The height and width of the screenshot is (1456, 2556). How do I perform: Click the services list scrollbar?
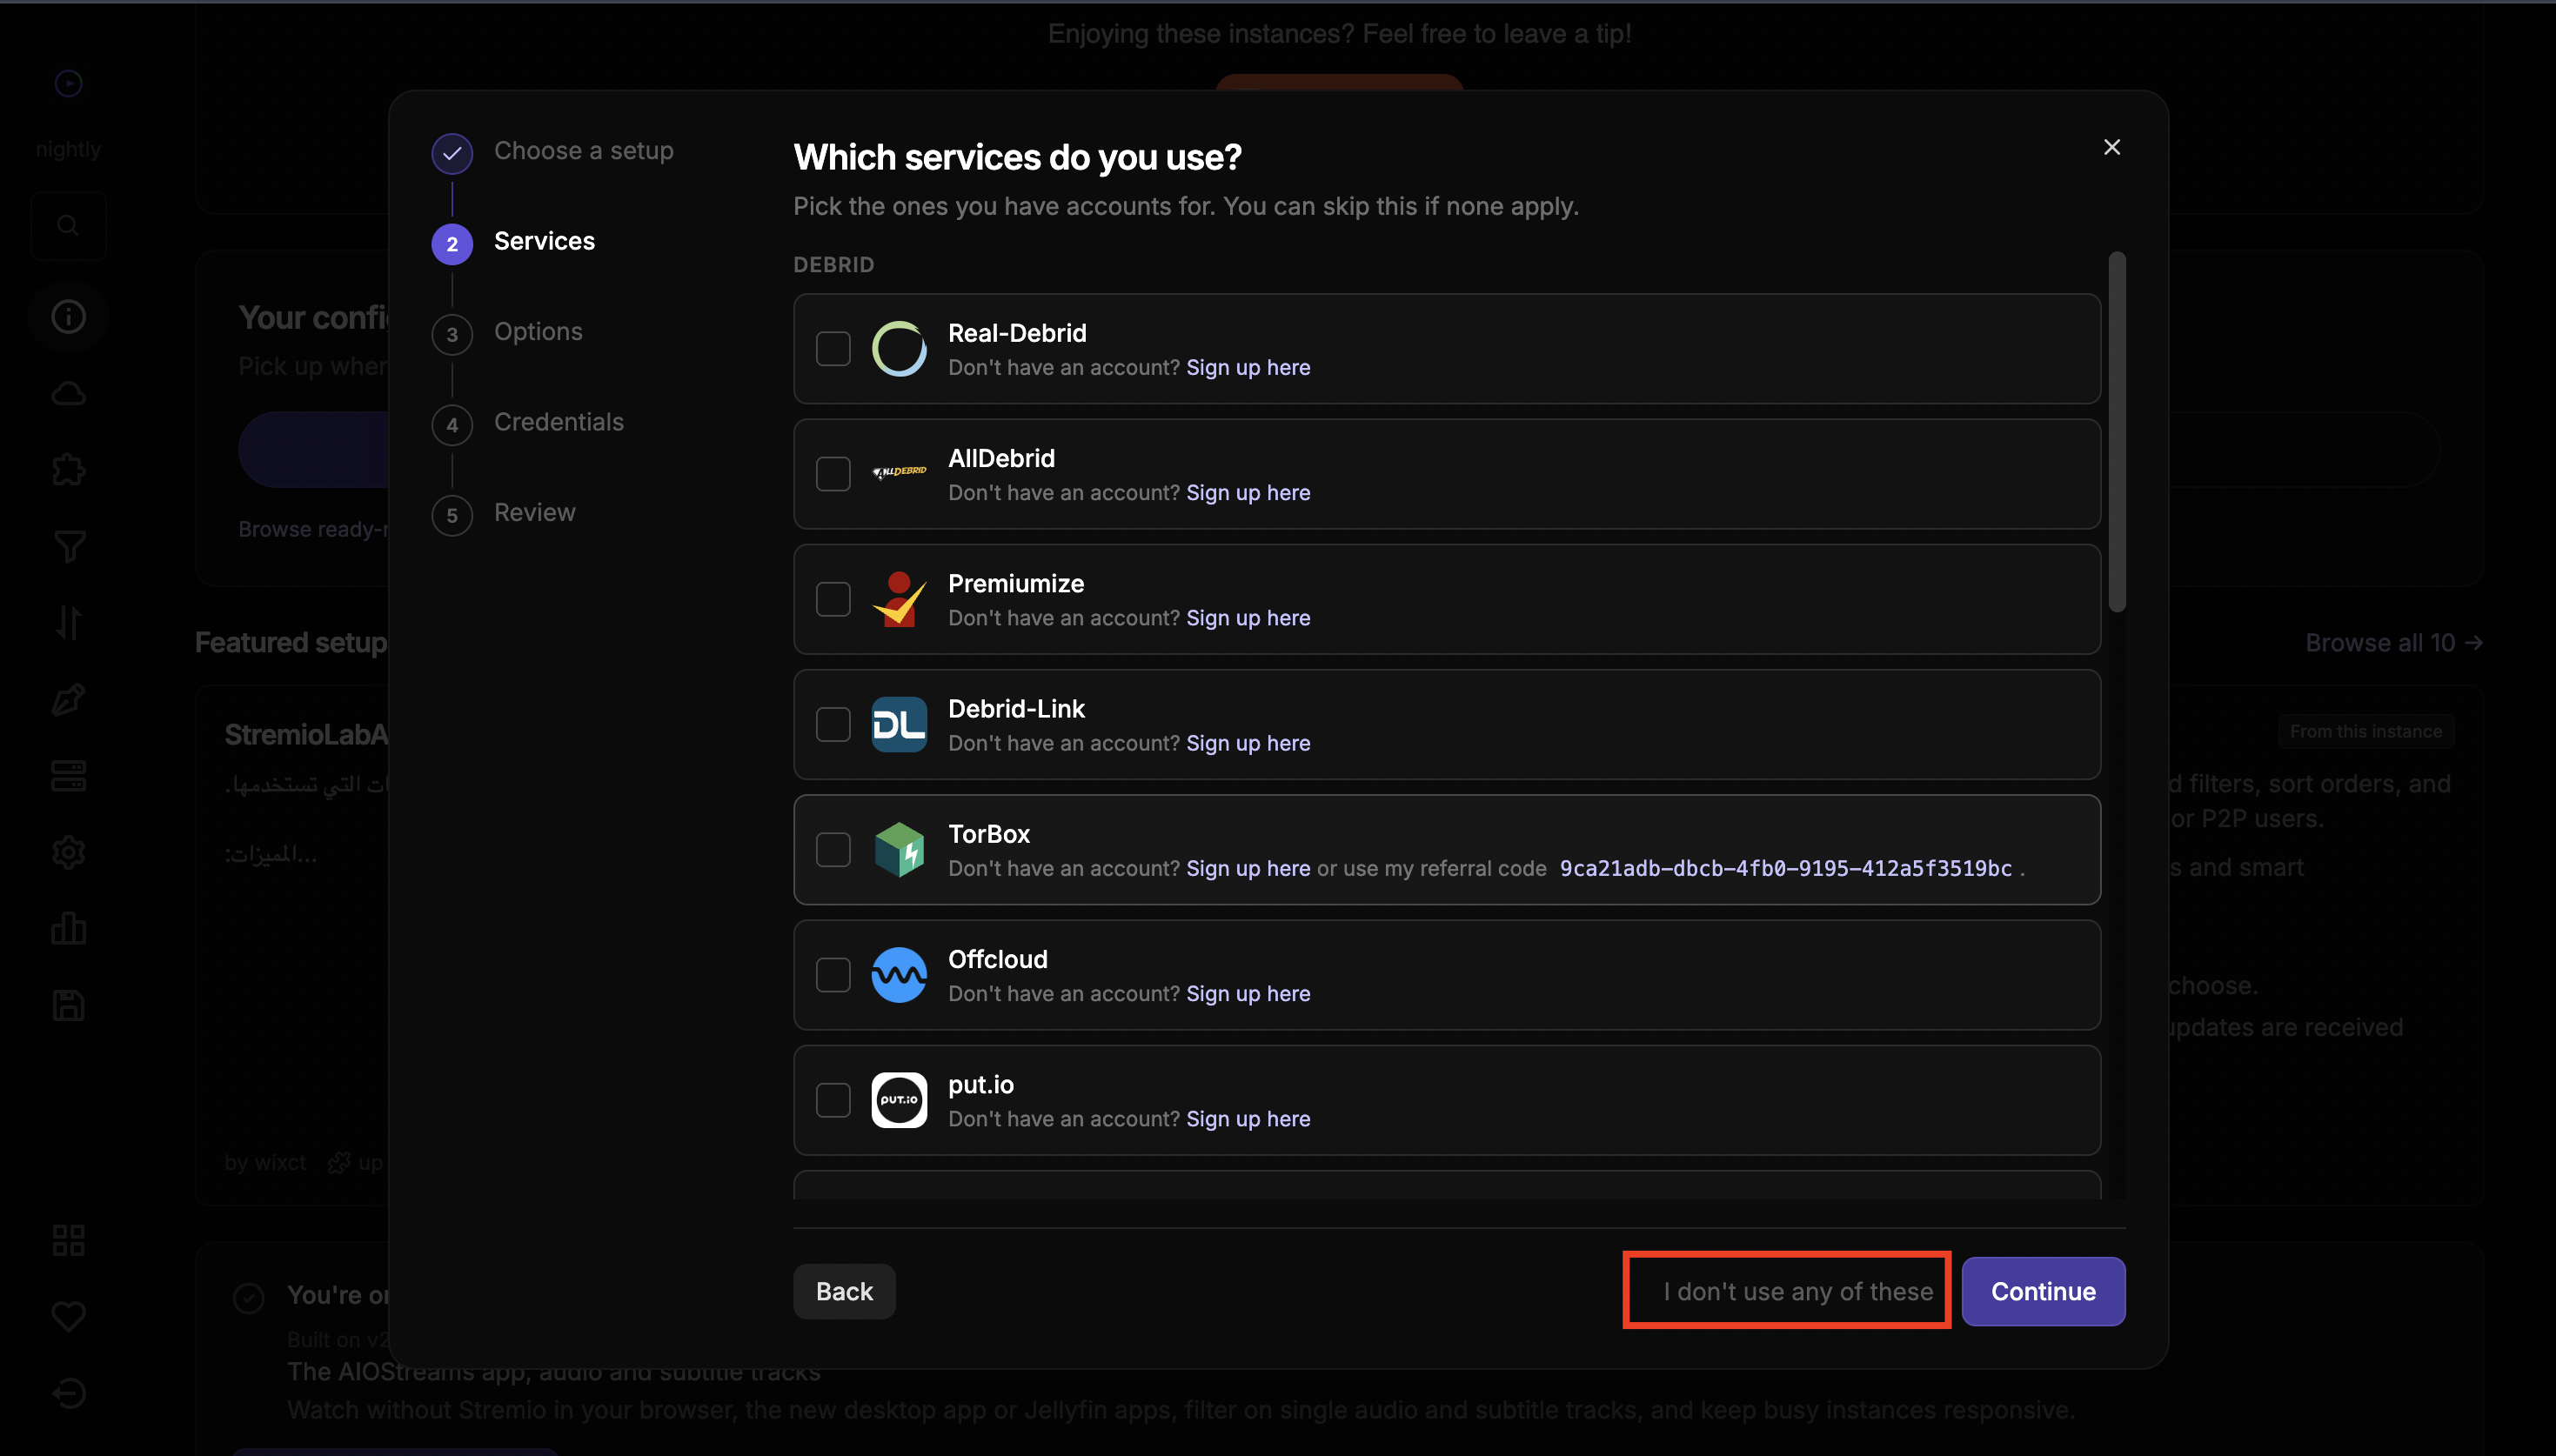click(x=2117, y=432)
